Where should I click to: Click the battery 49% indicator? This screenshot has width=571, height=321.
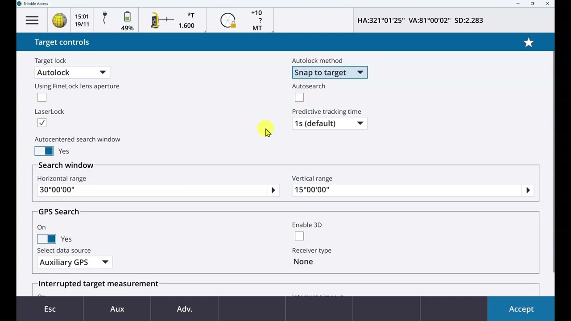pyautogui.click(x=127, y=21)
